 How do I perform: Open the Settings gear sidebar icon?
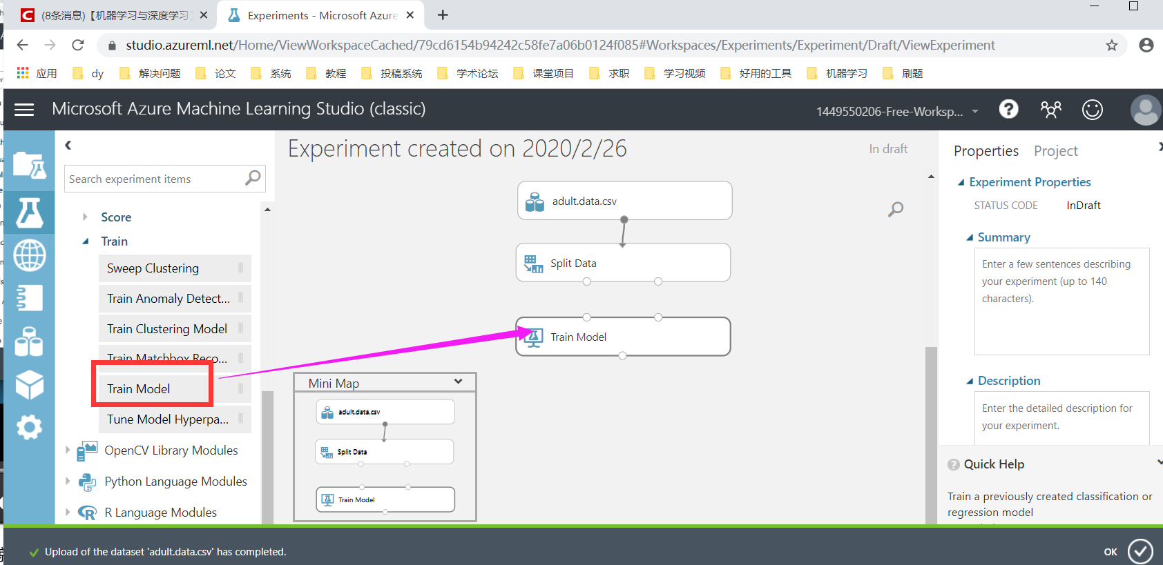[x=29, y=427]
